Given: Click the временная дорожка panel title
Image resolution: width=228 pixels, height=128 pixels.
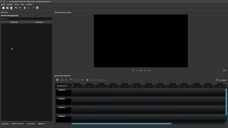Looking at the screenshot, I should pyautogui.click(x=62, y=76).
